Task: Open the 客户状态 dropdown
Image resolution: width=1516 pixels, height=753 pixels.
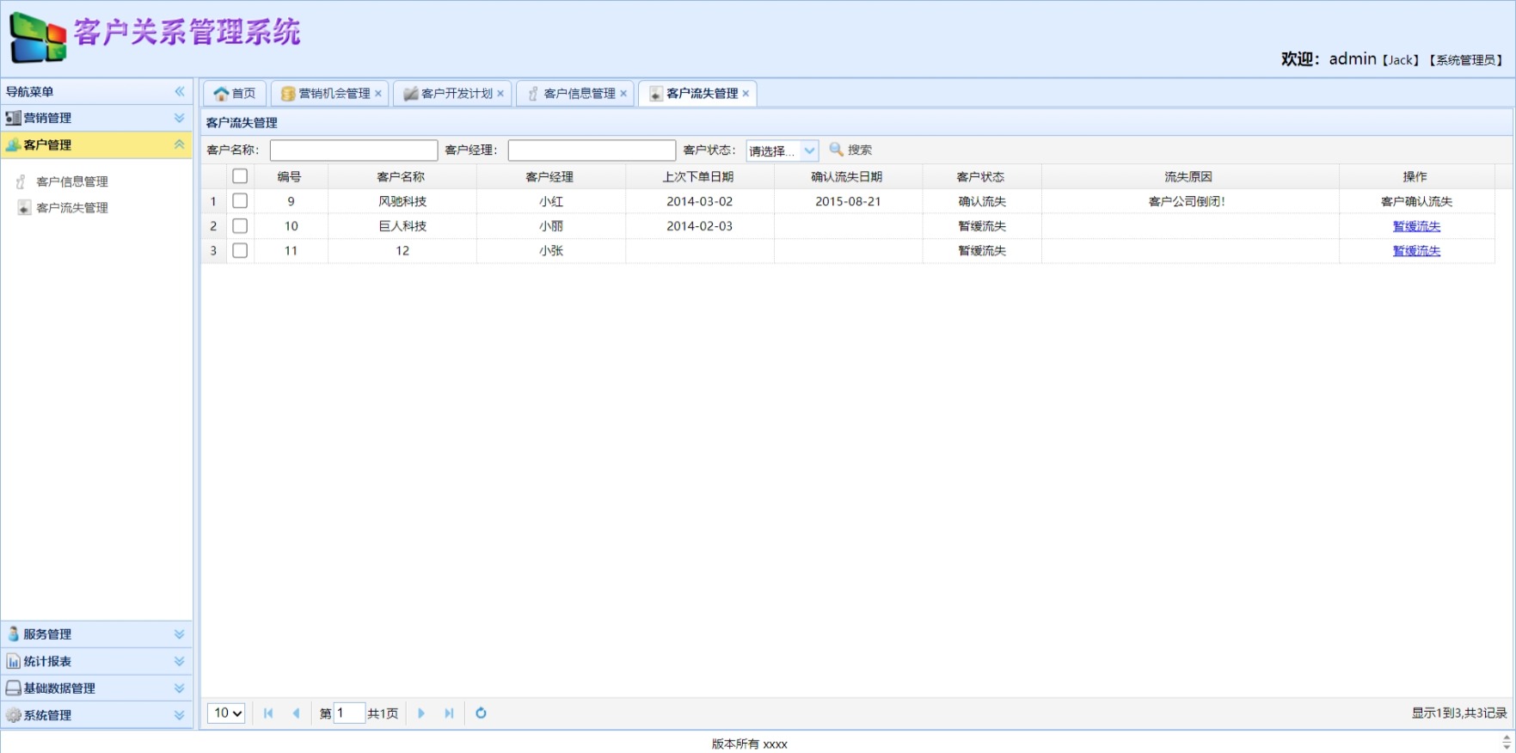Action: coord(809,150)
